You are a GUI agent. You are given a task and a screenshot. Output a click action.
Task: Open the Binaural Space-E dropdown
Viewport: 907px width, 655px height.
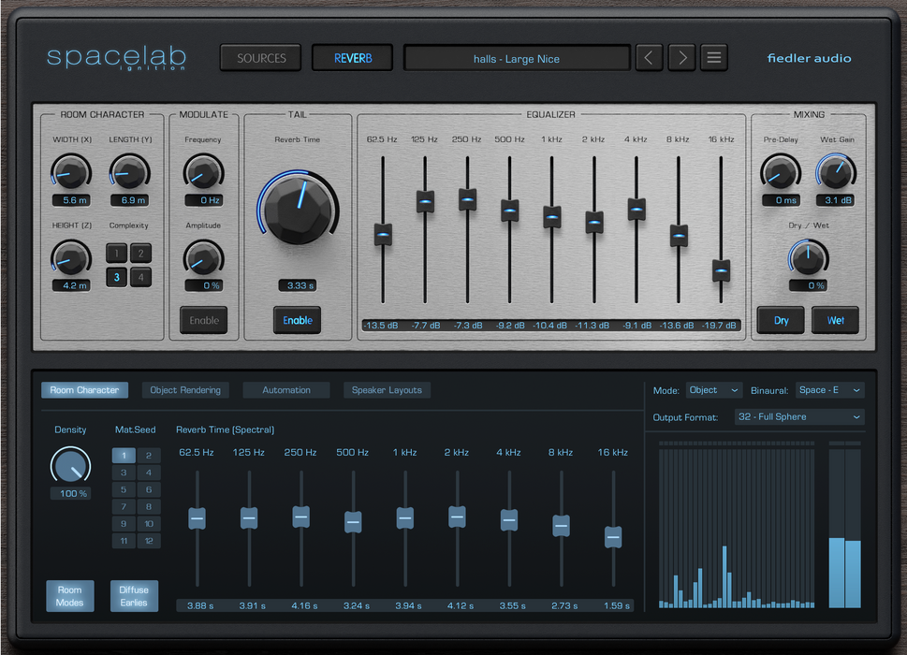[829, 388]
